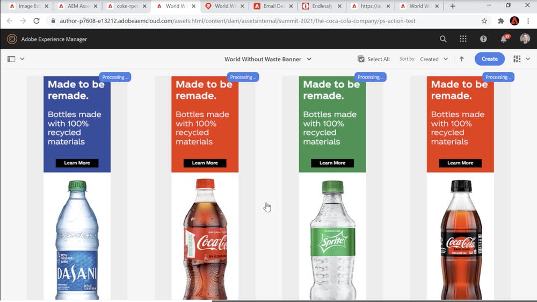Open the AEM search magnifier
The width and height of the screenshot is (537, 302).
pos(443,39)
